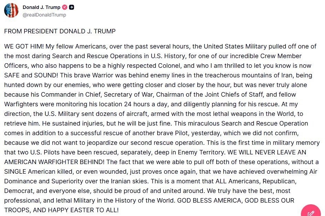
Task: Click the black plus badge beside name
Action: pos(72,7)
